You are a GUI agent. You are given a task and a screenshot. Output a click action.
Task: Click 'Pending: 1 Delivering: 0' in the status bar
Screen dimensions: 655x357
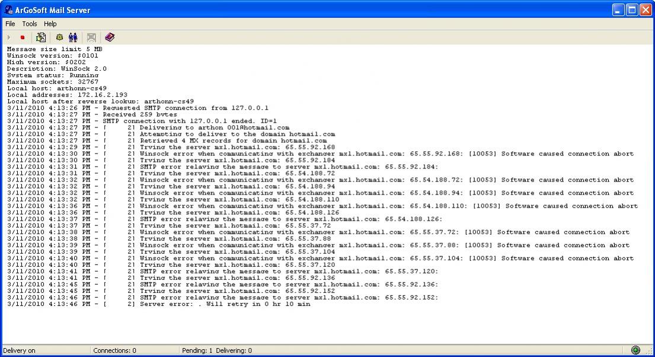pyautogui.click(x=217, y=350)
